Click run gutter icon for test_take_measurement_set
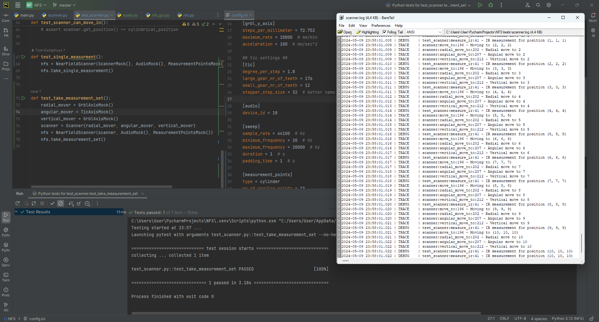The image size is (599, 322). coord(23,98)
